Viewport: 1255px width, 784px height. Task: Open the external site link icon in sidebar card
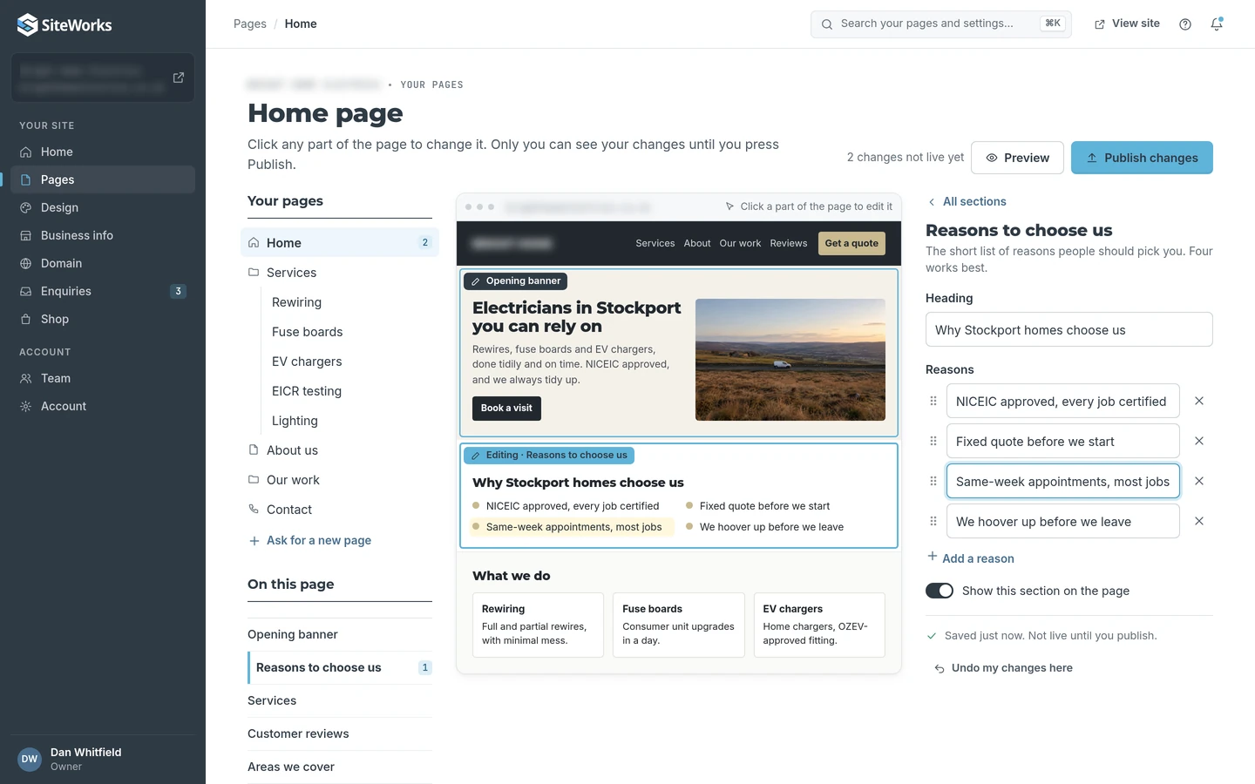coord(179,78)
